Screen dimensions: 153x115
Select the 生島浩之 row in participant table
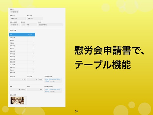point(22,67)
